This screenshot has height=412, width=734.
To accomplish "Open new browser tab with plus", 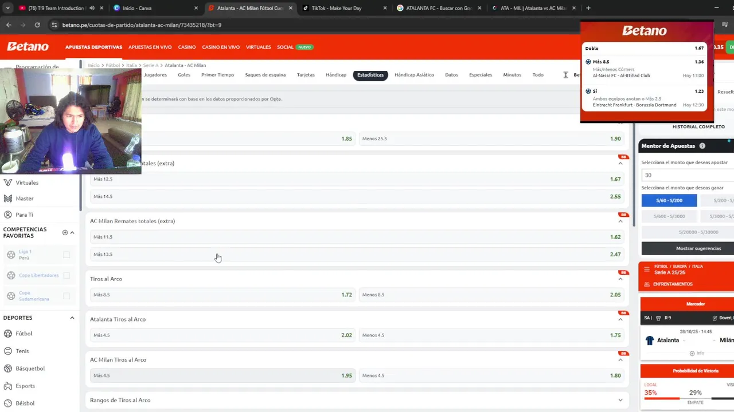I will click(588, 8).
